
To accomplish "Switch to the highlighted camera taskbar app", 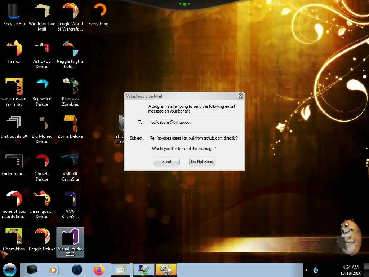I will pos(166,270).
